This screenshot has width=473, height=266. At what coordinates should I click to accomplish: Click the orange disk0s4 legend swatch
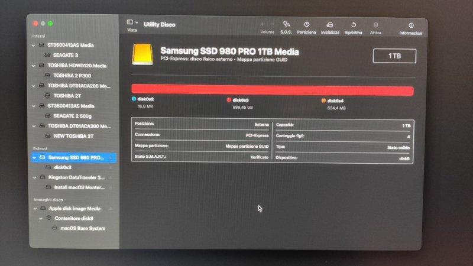323,100
